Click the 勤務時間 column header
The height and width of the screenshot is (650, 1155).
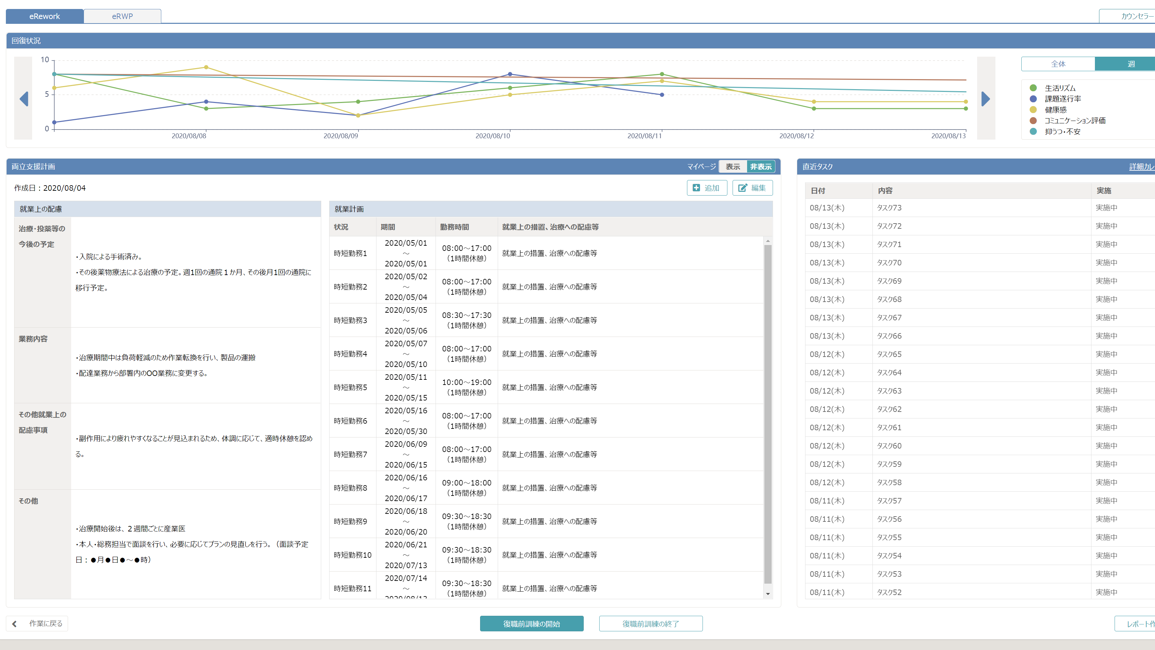point(466,227)
